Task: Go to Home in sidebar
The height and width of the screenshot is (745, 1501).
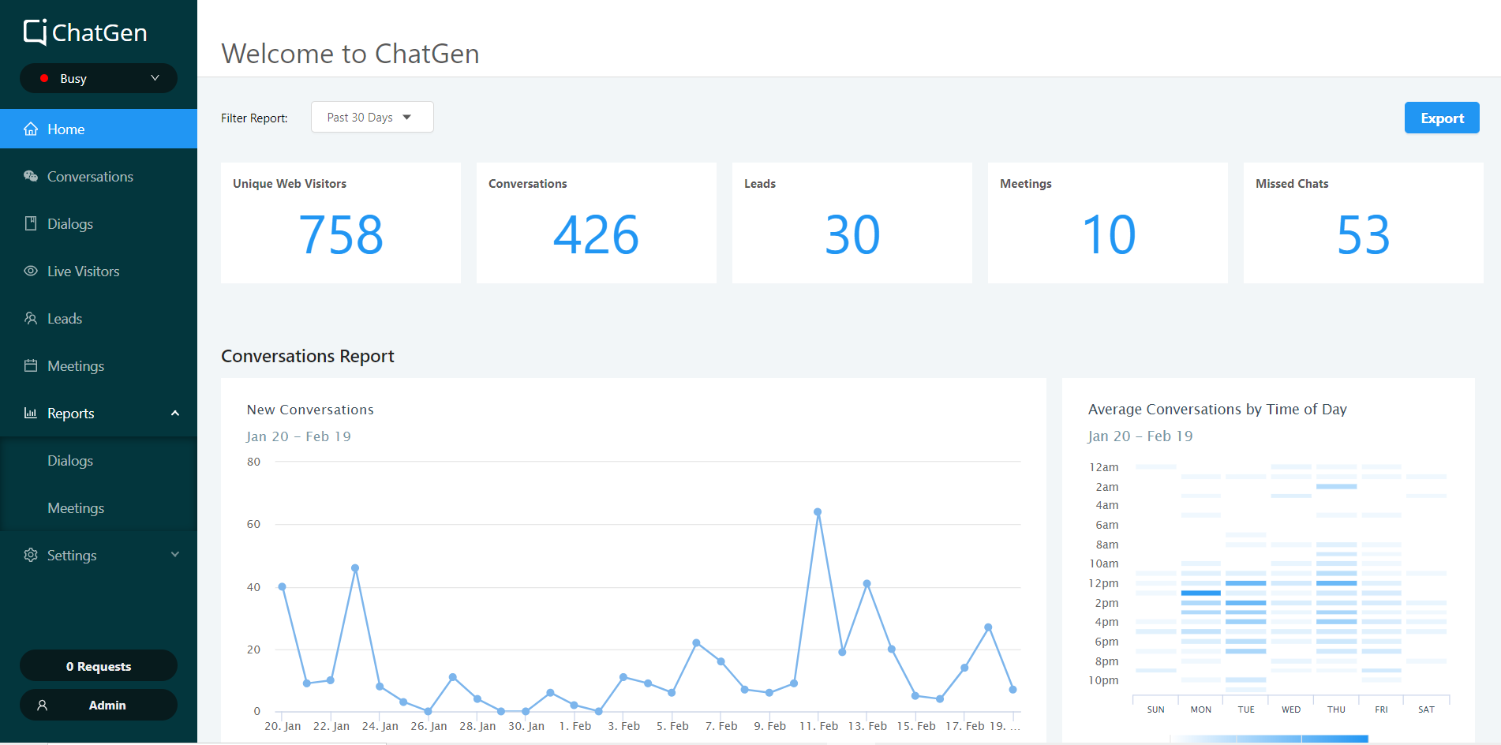Action: click(x=99, y=129)
